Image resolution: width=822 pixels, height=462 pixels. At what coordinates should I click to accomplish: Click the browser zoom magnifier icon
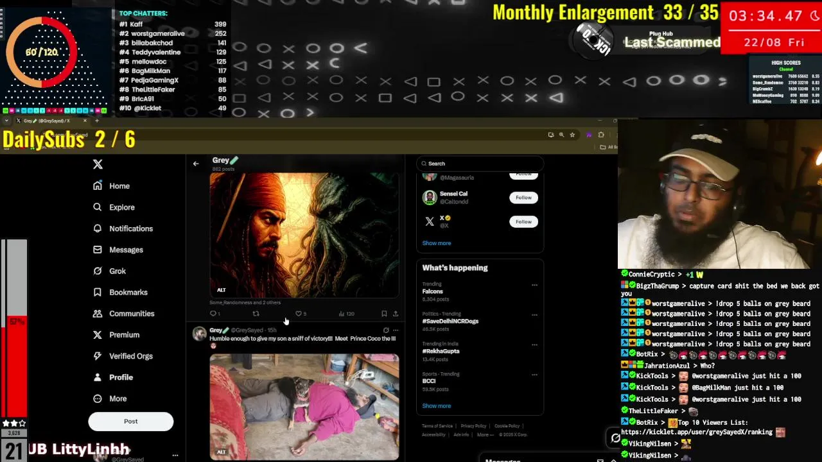coord(561,135)
